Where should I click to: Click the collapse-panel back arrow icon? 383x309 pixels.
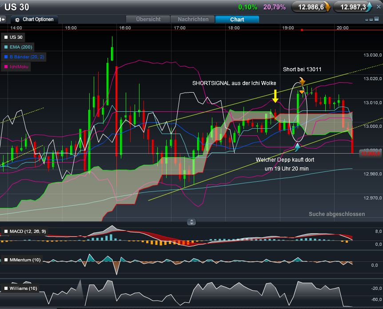3,19
